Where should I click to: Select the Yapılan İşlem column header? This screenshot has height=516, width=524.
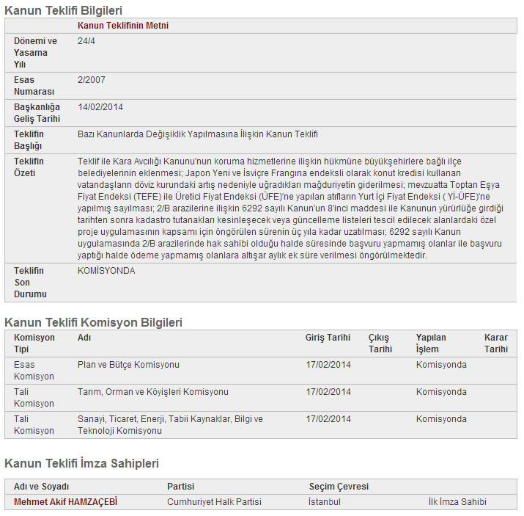pos(431,344)
